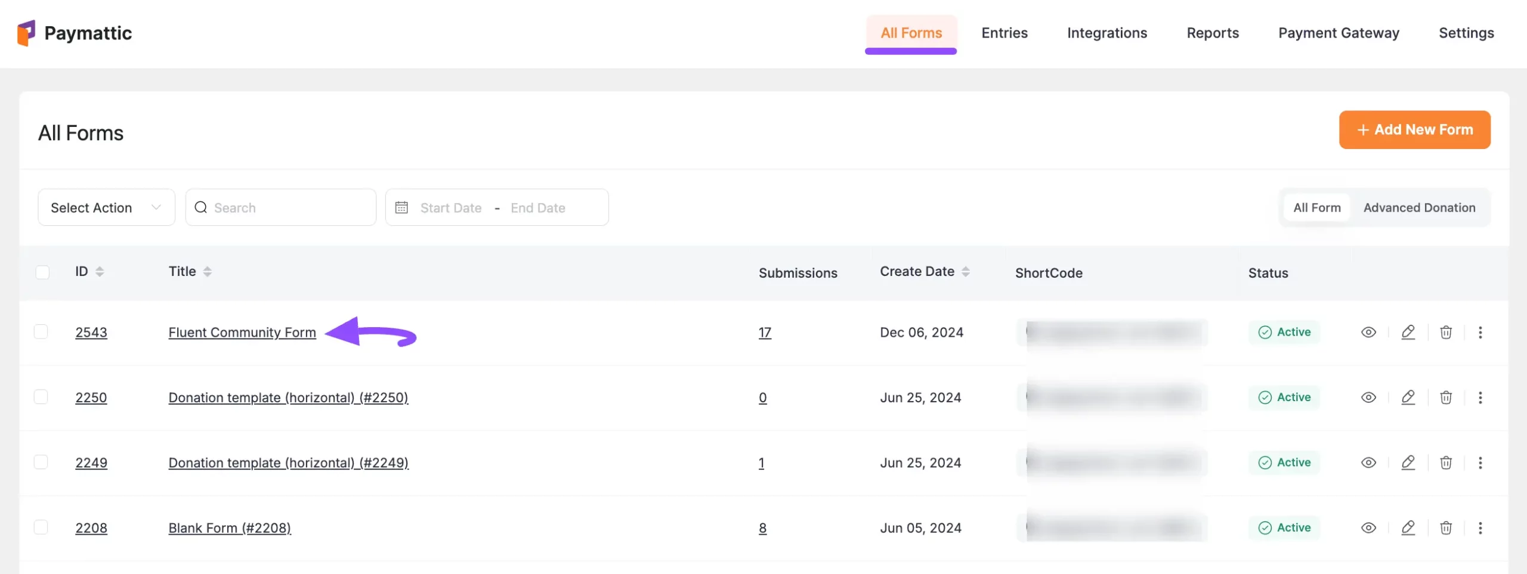Delete form 2249 with the trash icon
This screenshot has height=574, width=1527.
(x=1446, y=463)
